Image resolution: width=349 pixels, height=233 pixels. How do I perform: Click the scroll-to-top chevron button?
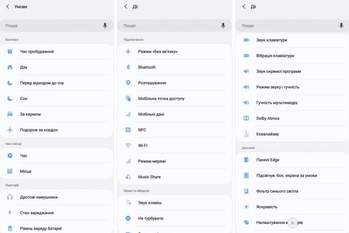click(x=293, y=223)
